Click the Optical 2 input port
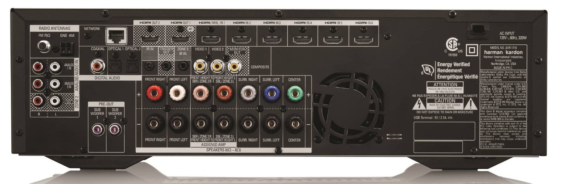This screenshot has width=565, height=184. click(133, 67)
